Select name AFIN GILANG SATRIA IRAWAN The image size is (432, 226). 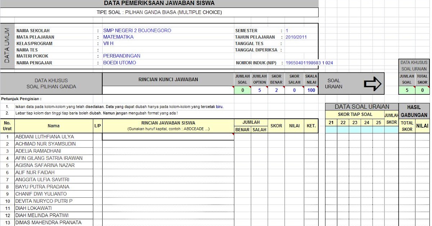click(x=49, y=158)
